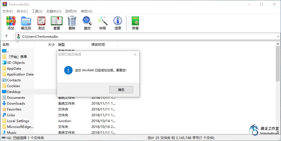Close the 注册已成功完成 dialog
281x141 pixels.
(135, 54)
